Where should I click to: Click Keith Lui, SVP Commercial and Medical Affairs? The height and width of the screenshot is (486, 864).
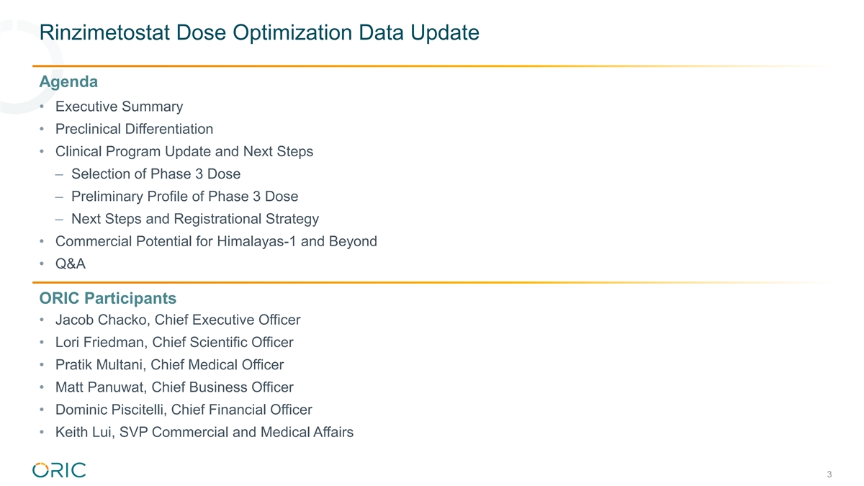(204, 432)
